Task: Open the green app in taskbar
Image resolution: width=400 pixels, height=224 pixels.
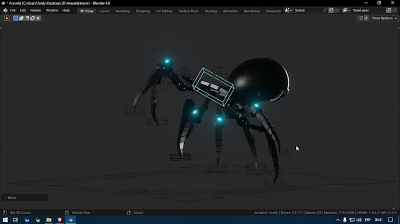Action: (x=38, y=220)
